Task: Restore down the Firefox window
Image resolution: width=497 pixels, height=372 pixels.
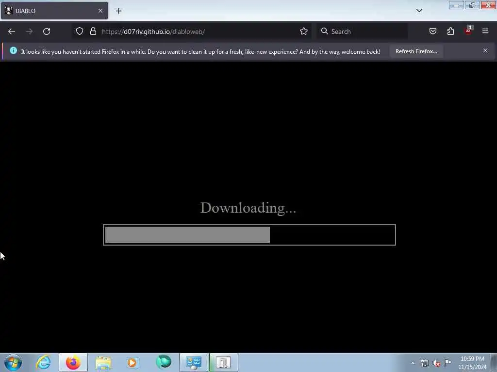Action: pyautogui.click(x=472, y=5)
